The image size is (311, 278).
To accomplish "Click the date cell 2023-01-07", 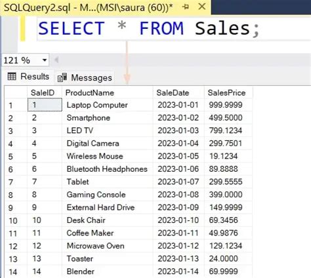I will point(178,182).
